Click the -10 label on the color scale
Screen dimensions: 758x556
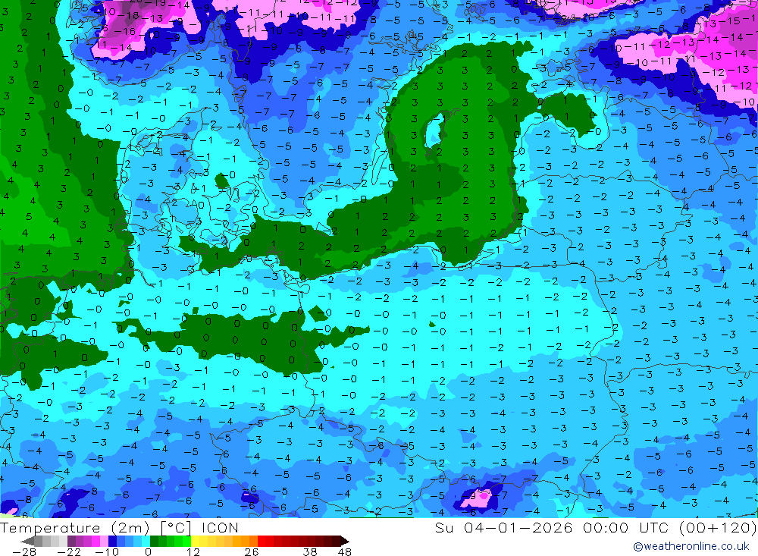107,551
